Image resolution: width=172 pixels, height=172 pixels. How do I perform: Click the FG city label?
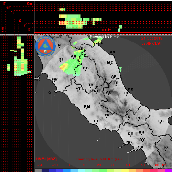pyautogui.click(x=161, y=121)
